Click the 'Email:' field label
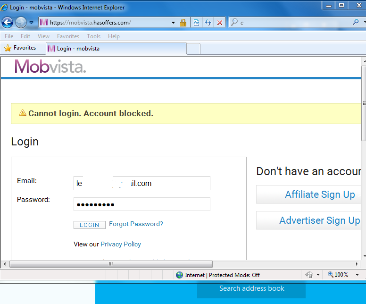 (x=27, y=181)
